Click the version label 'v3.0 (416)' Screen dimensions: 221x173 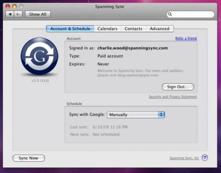pos(40,80)
